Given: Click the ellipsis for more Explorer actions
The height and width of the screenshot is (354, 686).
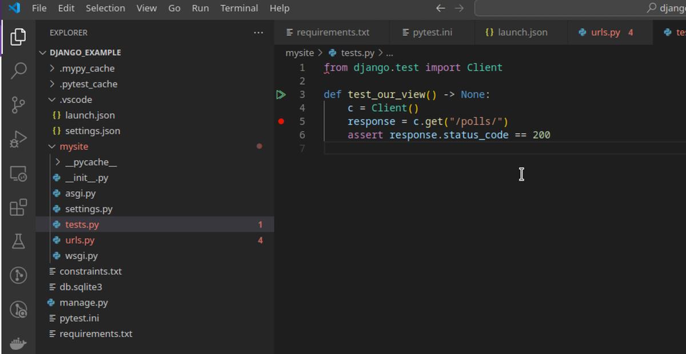Looking at the screenshot, I should tap(258, 33).
